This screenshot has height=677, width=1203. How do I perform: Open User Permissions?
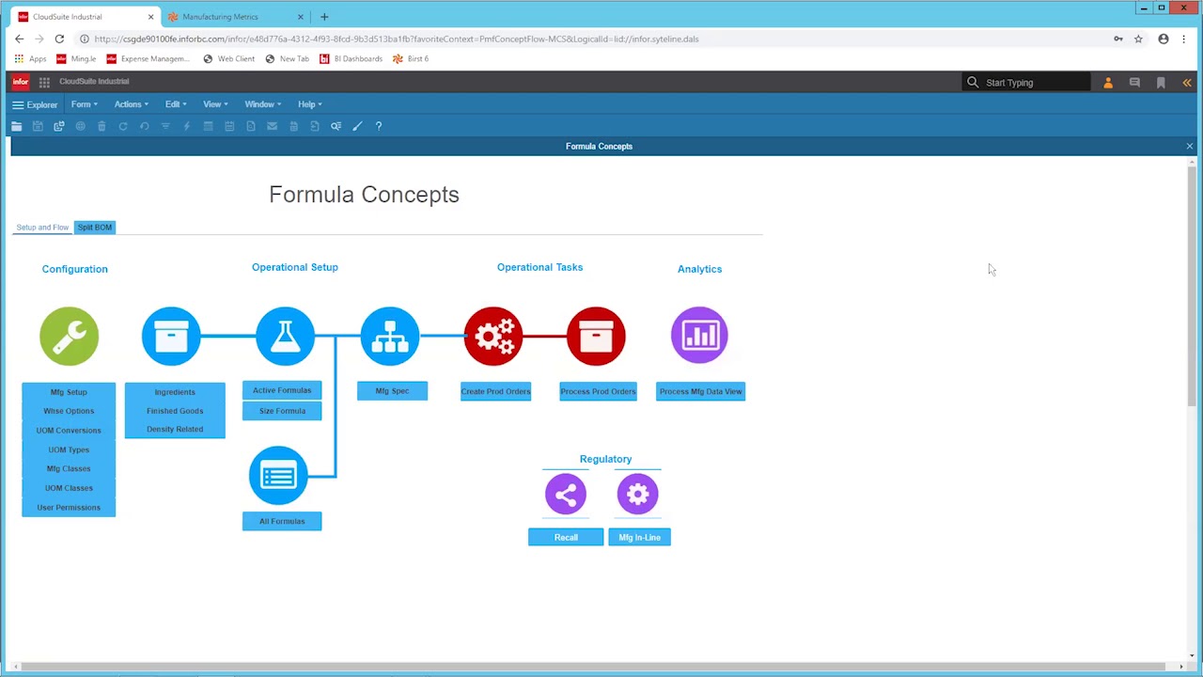click(x=69, y=508)
